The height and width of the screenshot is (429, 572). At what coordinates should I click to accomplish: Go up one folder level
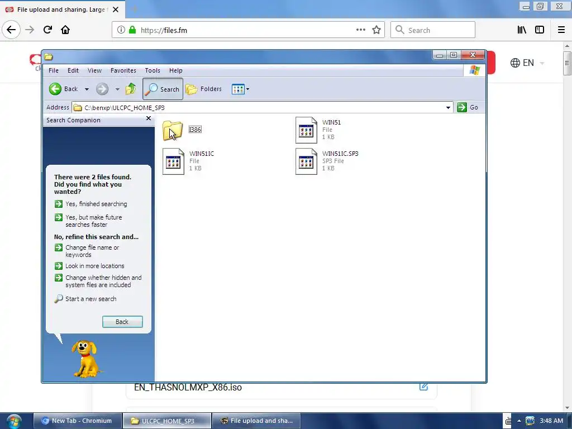coord(131,89)
